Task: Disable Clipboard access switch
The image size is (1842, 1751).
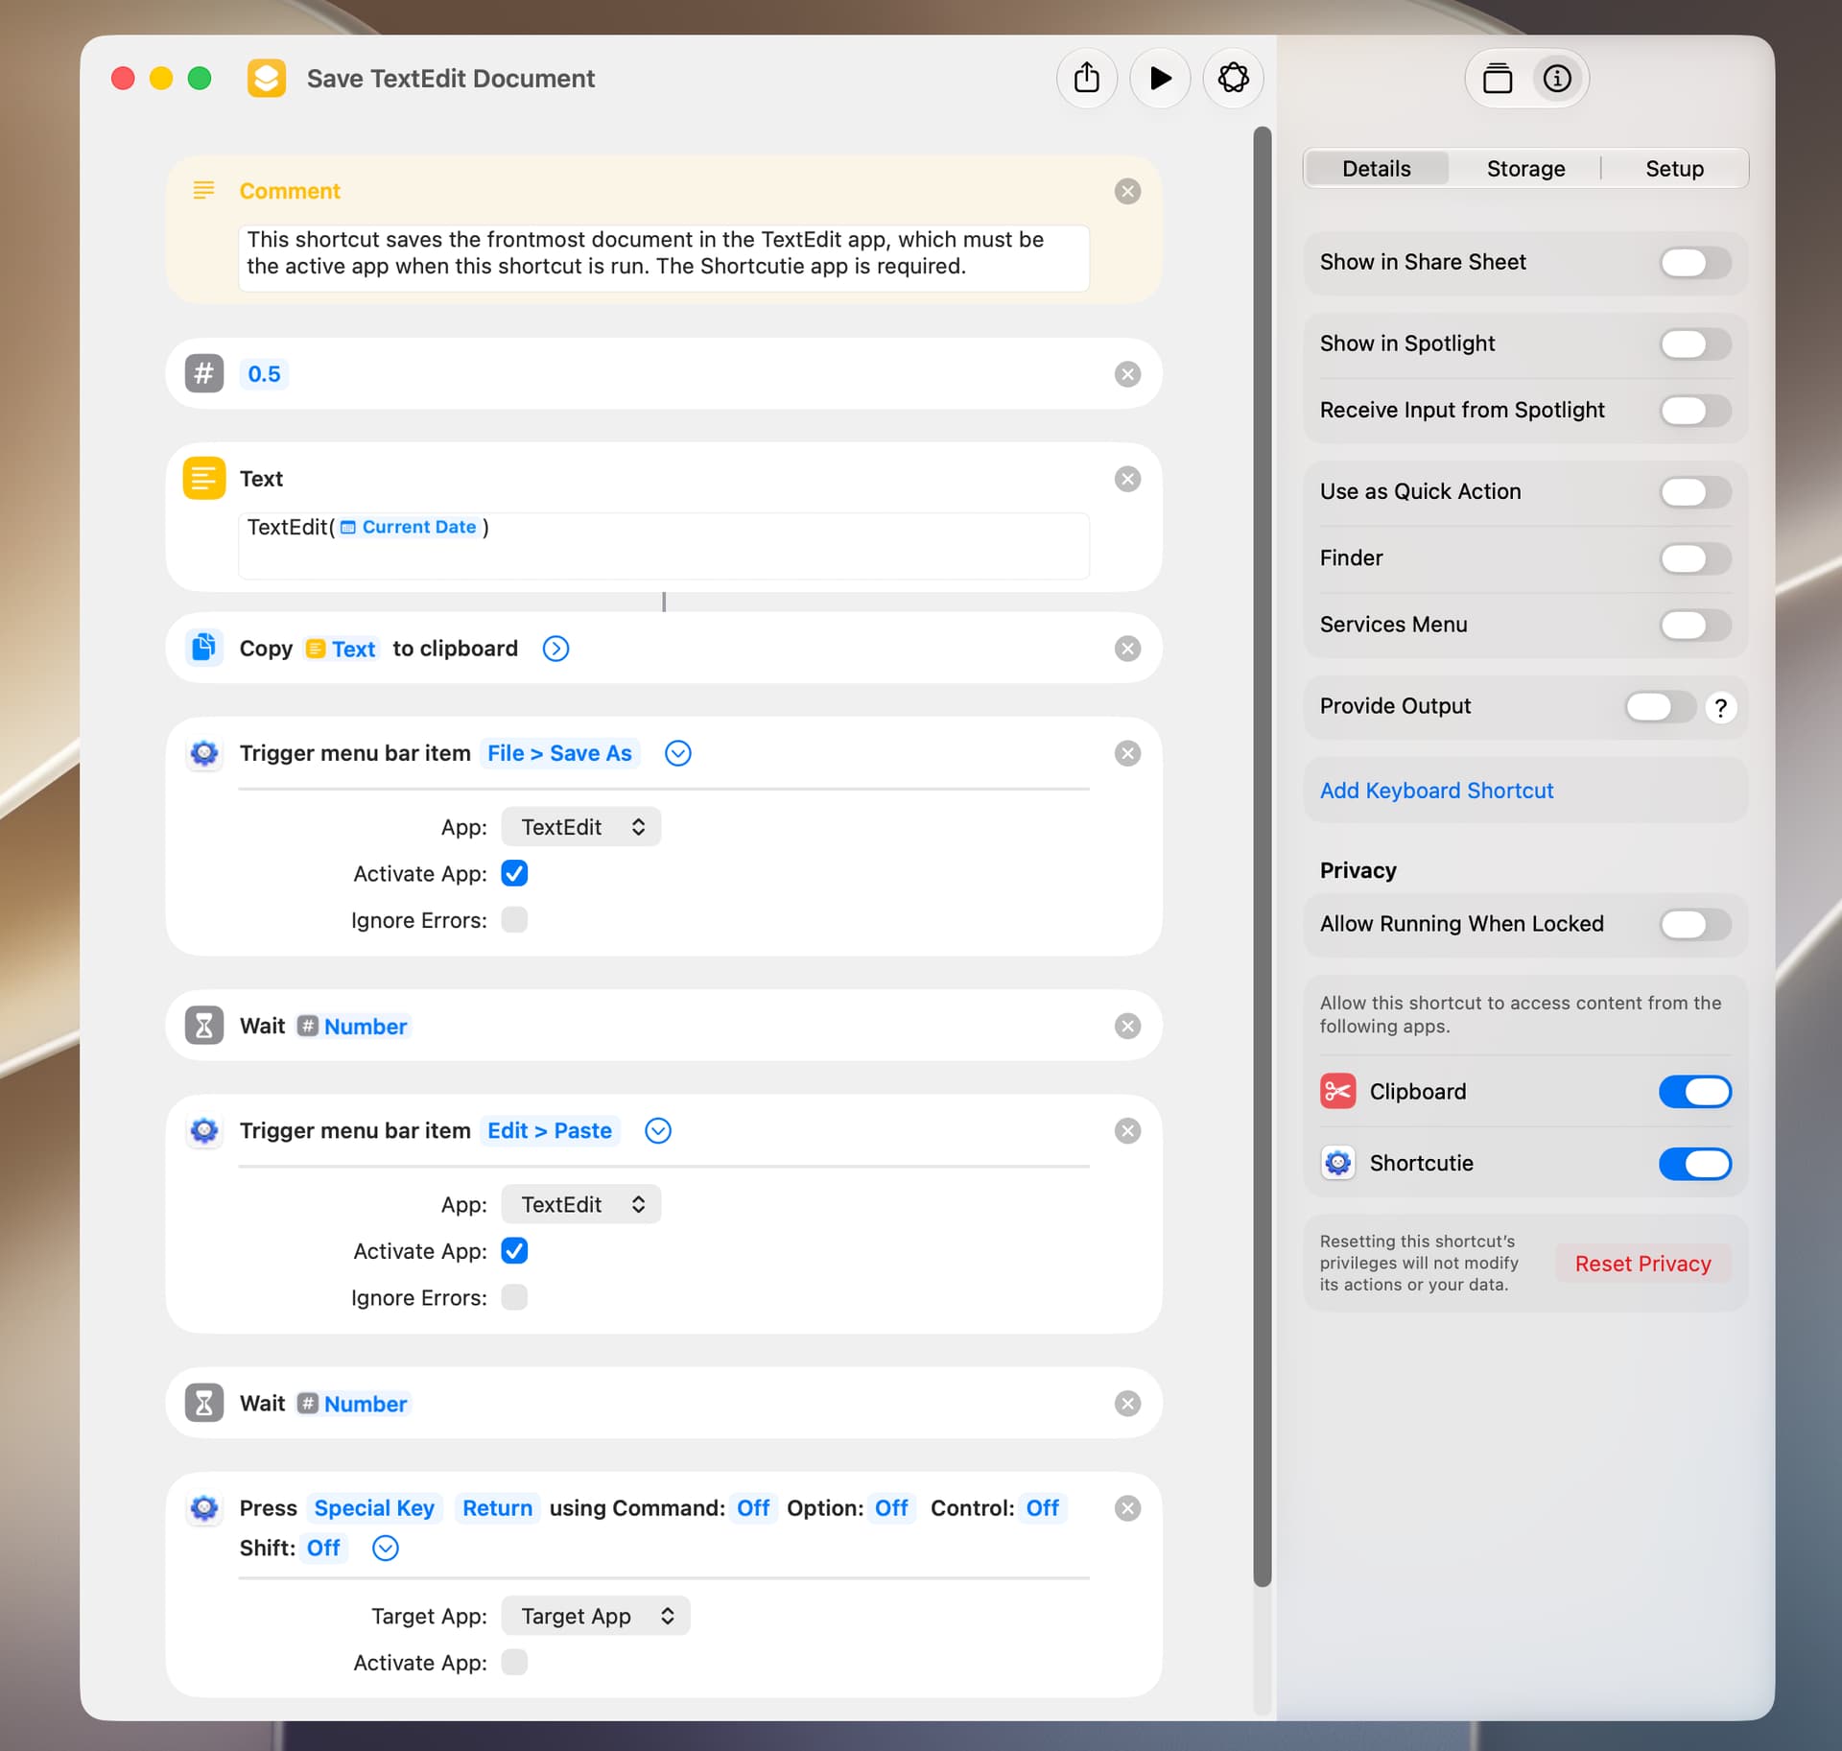Action: coord(1695,1092)
